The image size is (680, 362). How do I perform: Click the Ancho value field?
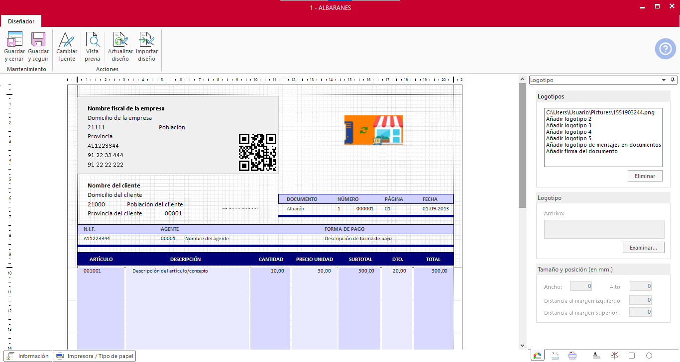580,286
